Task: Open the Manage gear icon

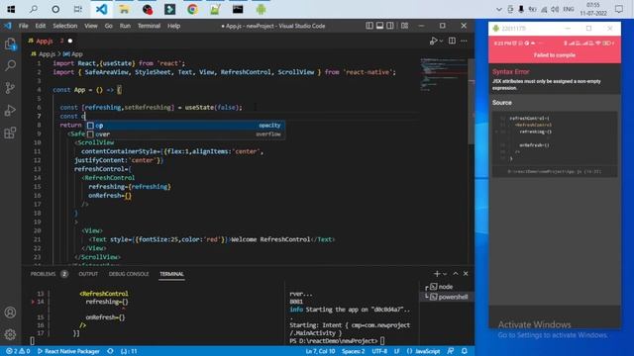Action: pyautogui.click(x=10, y=334)
